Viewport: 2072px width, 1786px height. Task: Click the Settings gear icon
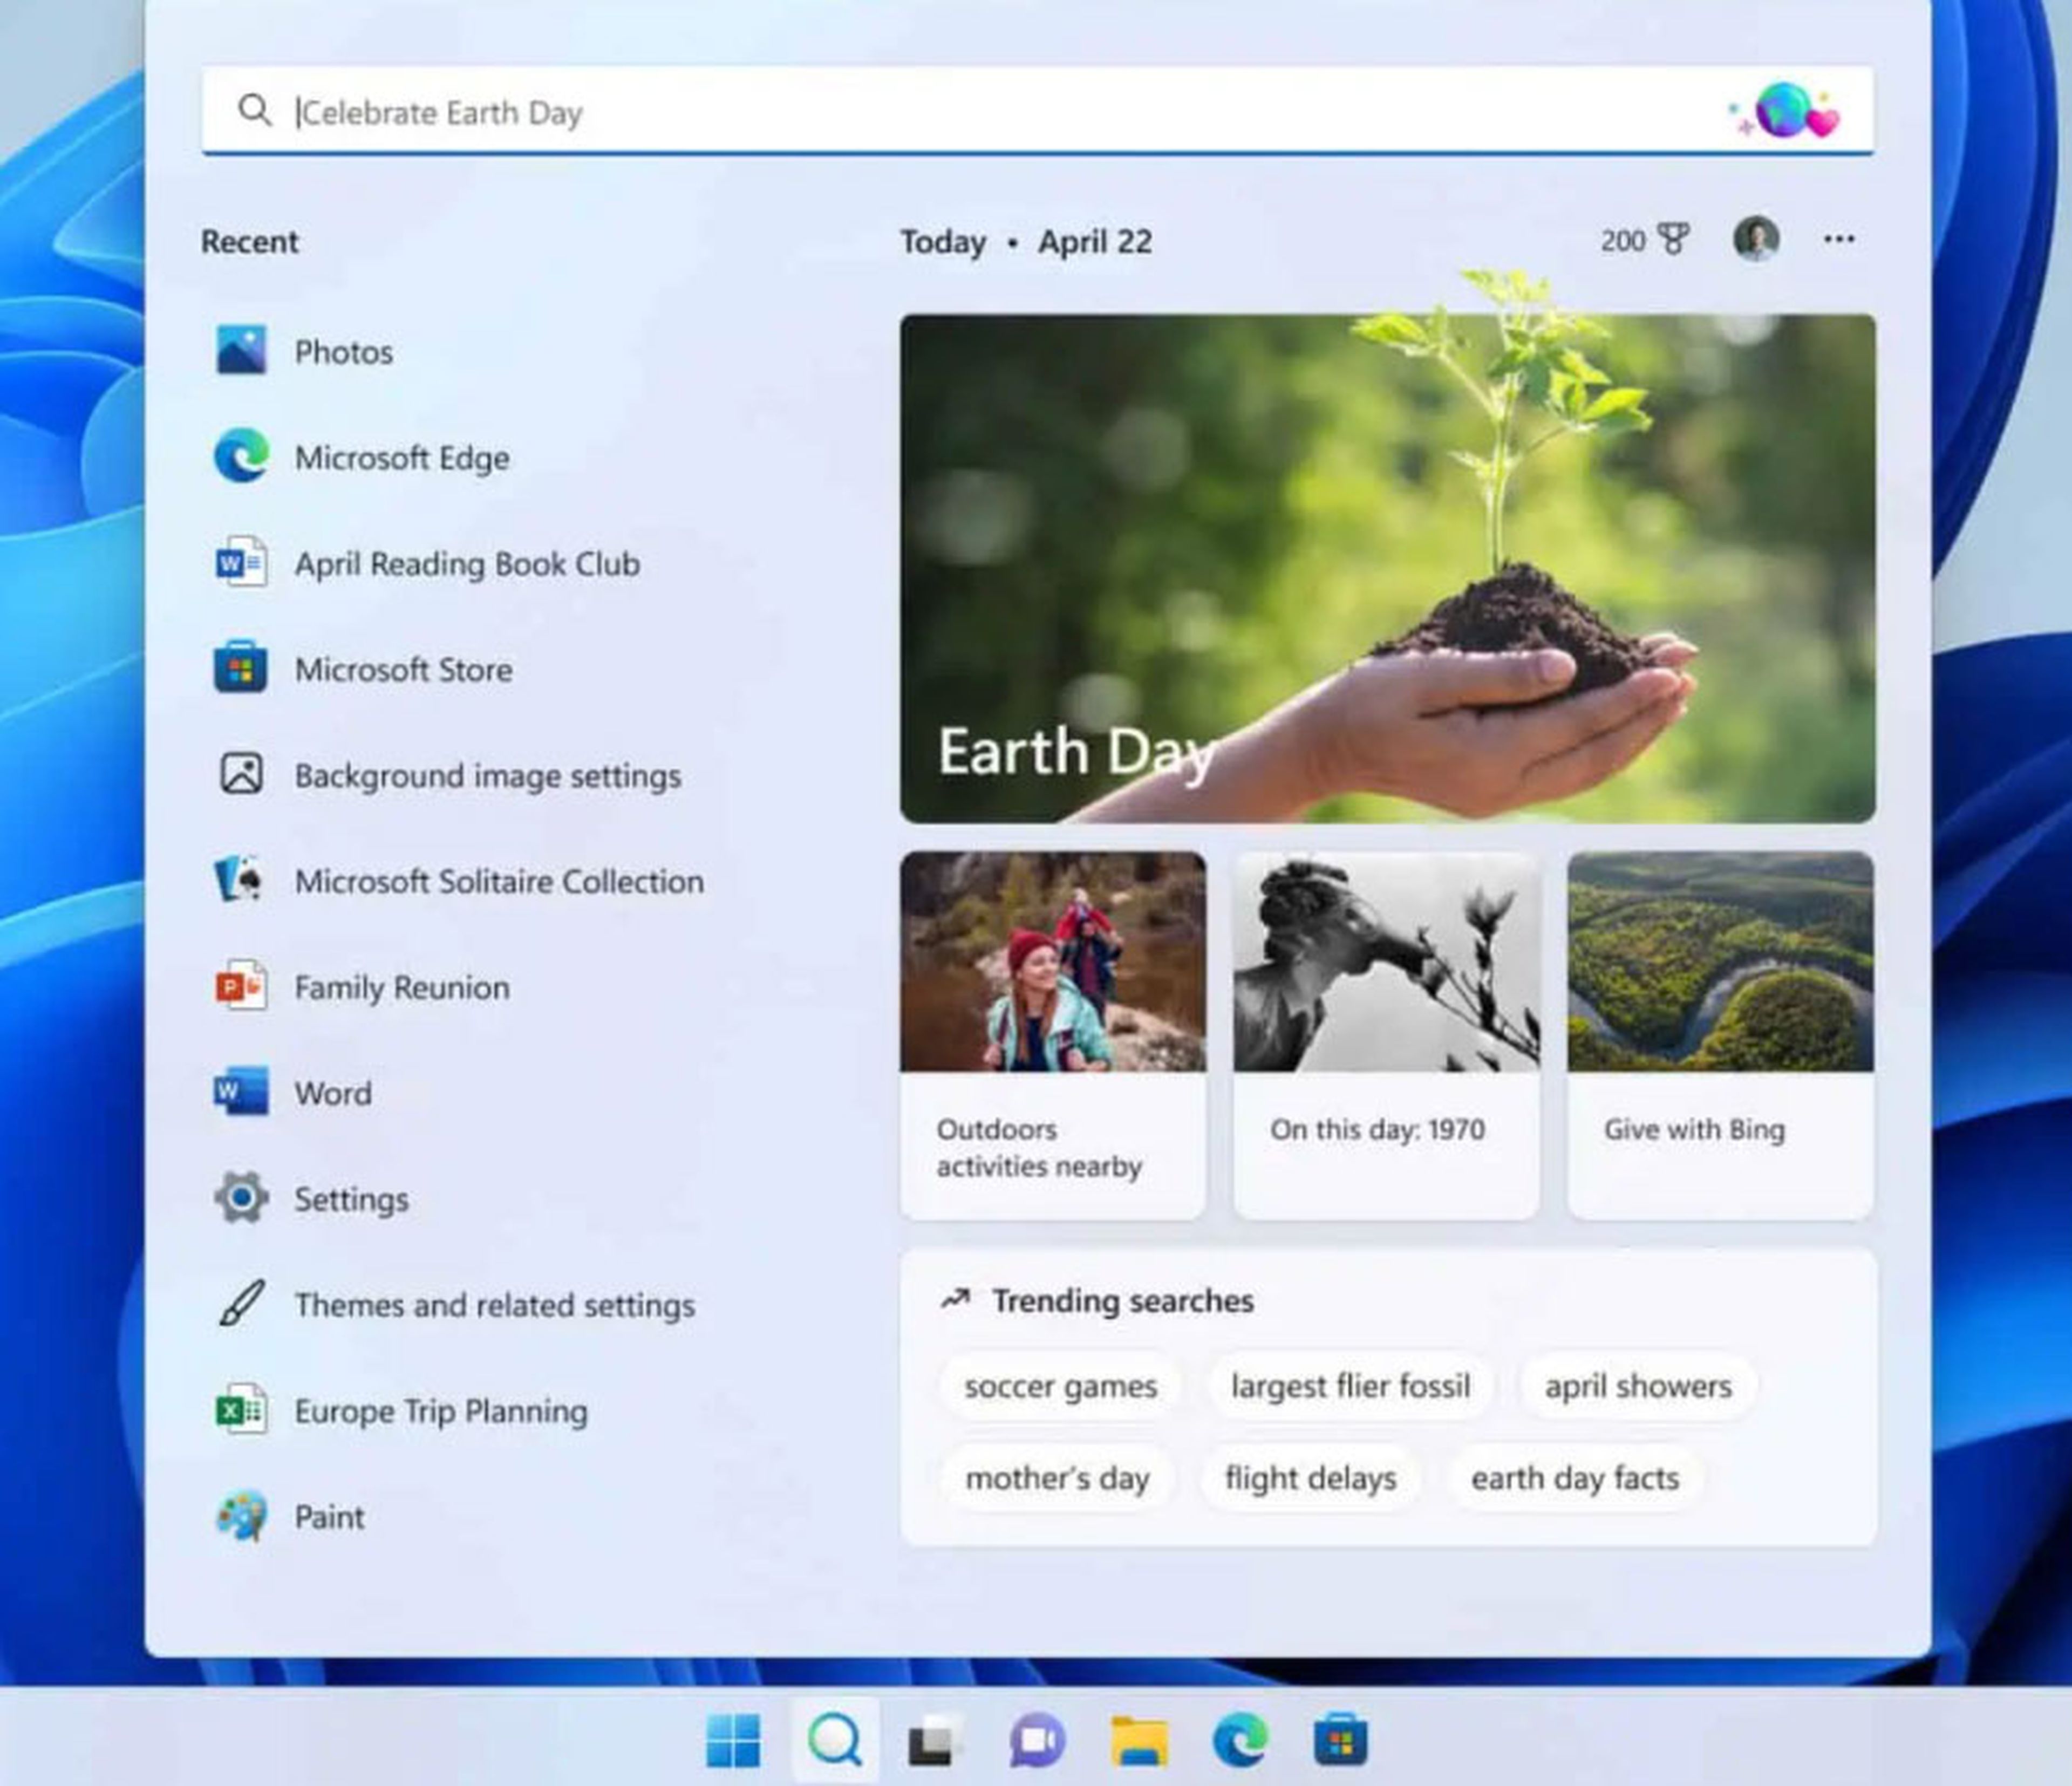click(x=241, y=1198)
